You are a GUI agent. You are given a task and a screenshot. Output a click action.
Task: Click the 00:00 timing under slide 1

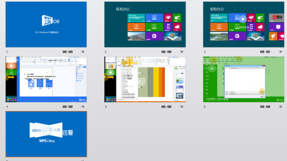pos(68,52)
